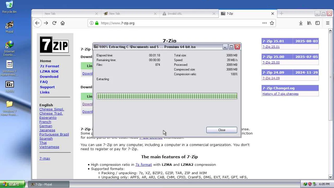Bookmark this page with the star
Viewport: 334px width, 188px height.
pos(272,23)
